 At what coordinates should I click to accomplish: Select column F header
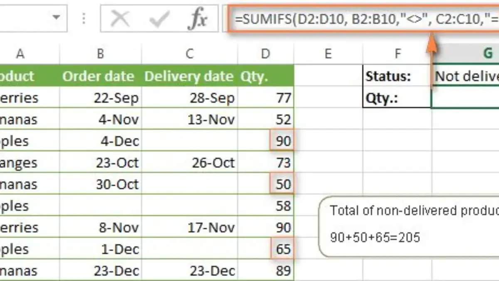(397, 53)
